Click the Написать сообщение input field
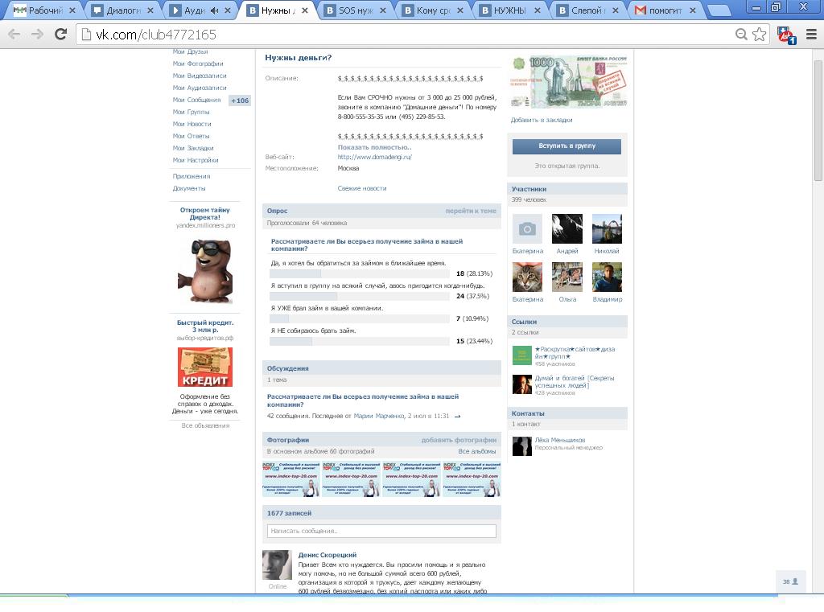 coord(381,531)
